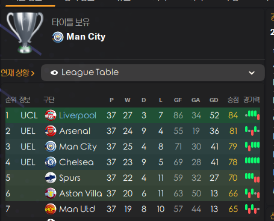
Task: Open Liverpool team name link
Action: tap(78, 115)
